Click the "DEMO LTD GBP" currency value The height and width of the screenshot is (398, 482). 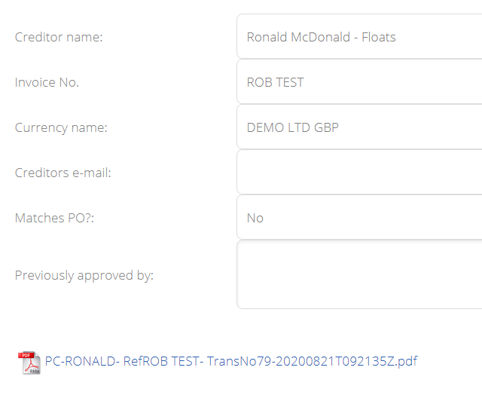(293, 127)
